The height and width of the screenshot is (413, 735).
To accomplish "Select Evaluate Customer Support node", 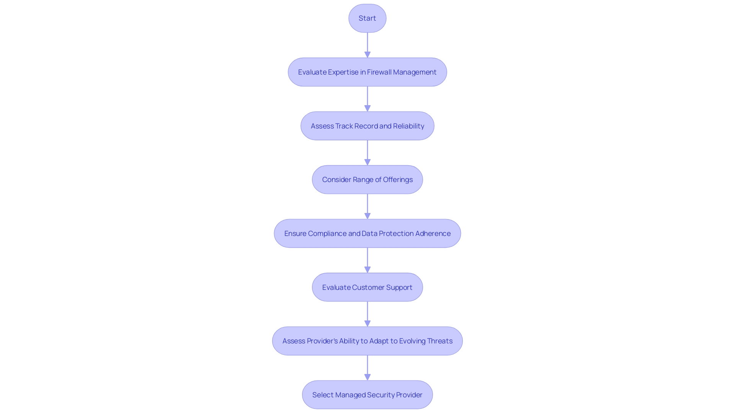I will click(x=367, y=287).
